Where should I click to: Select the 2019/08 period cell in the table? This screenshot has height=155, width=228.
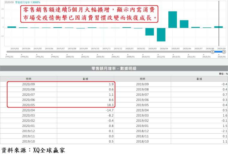coord(142,90)
